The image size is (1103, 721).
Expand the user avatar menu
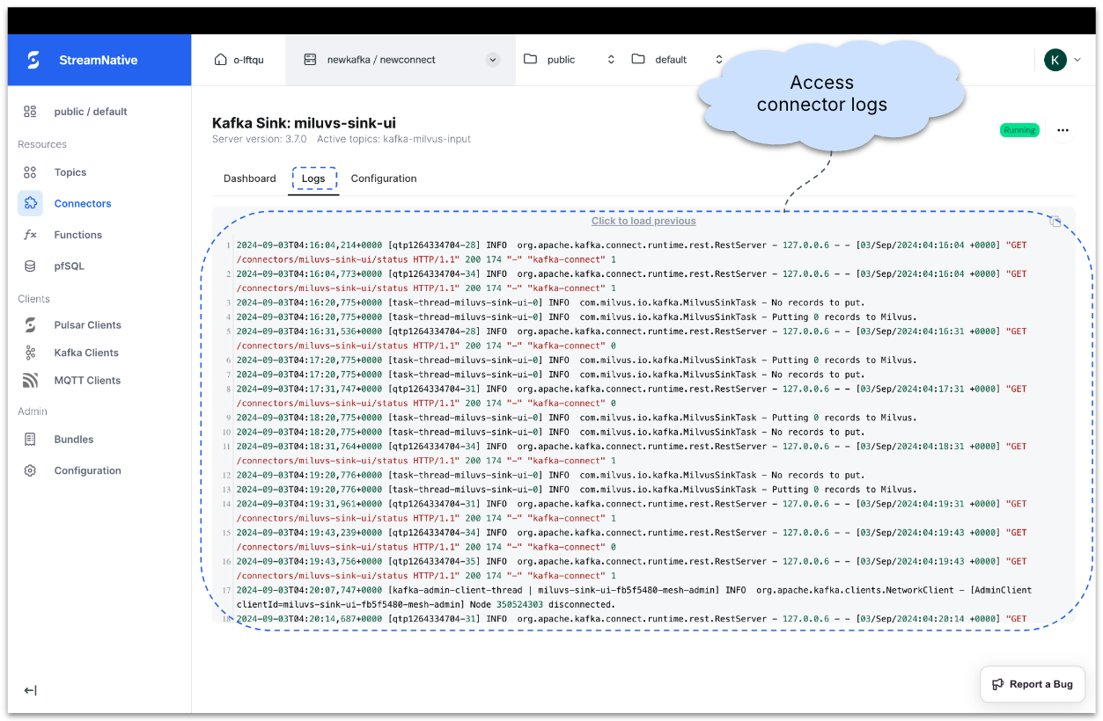[x=1062, y=60]
